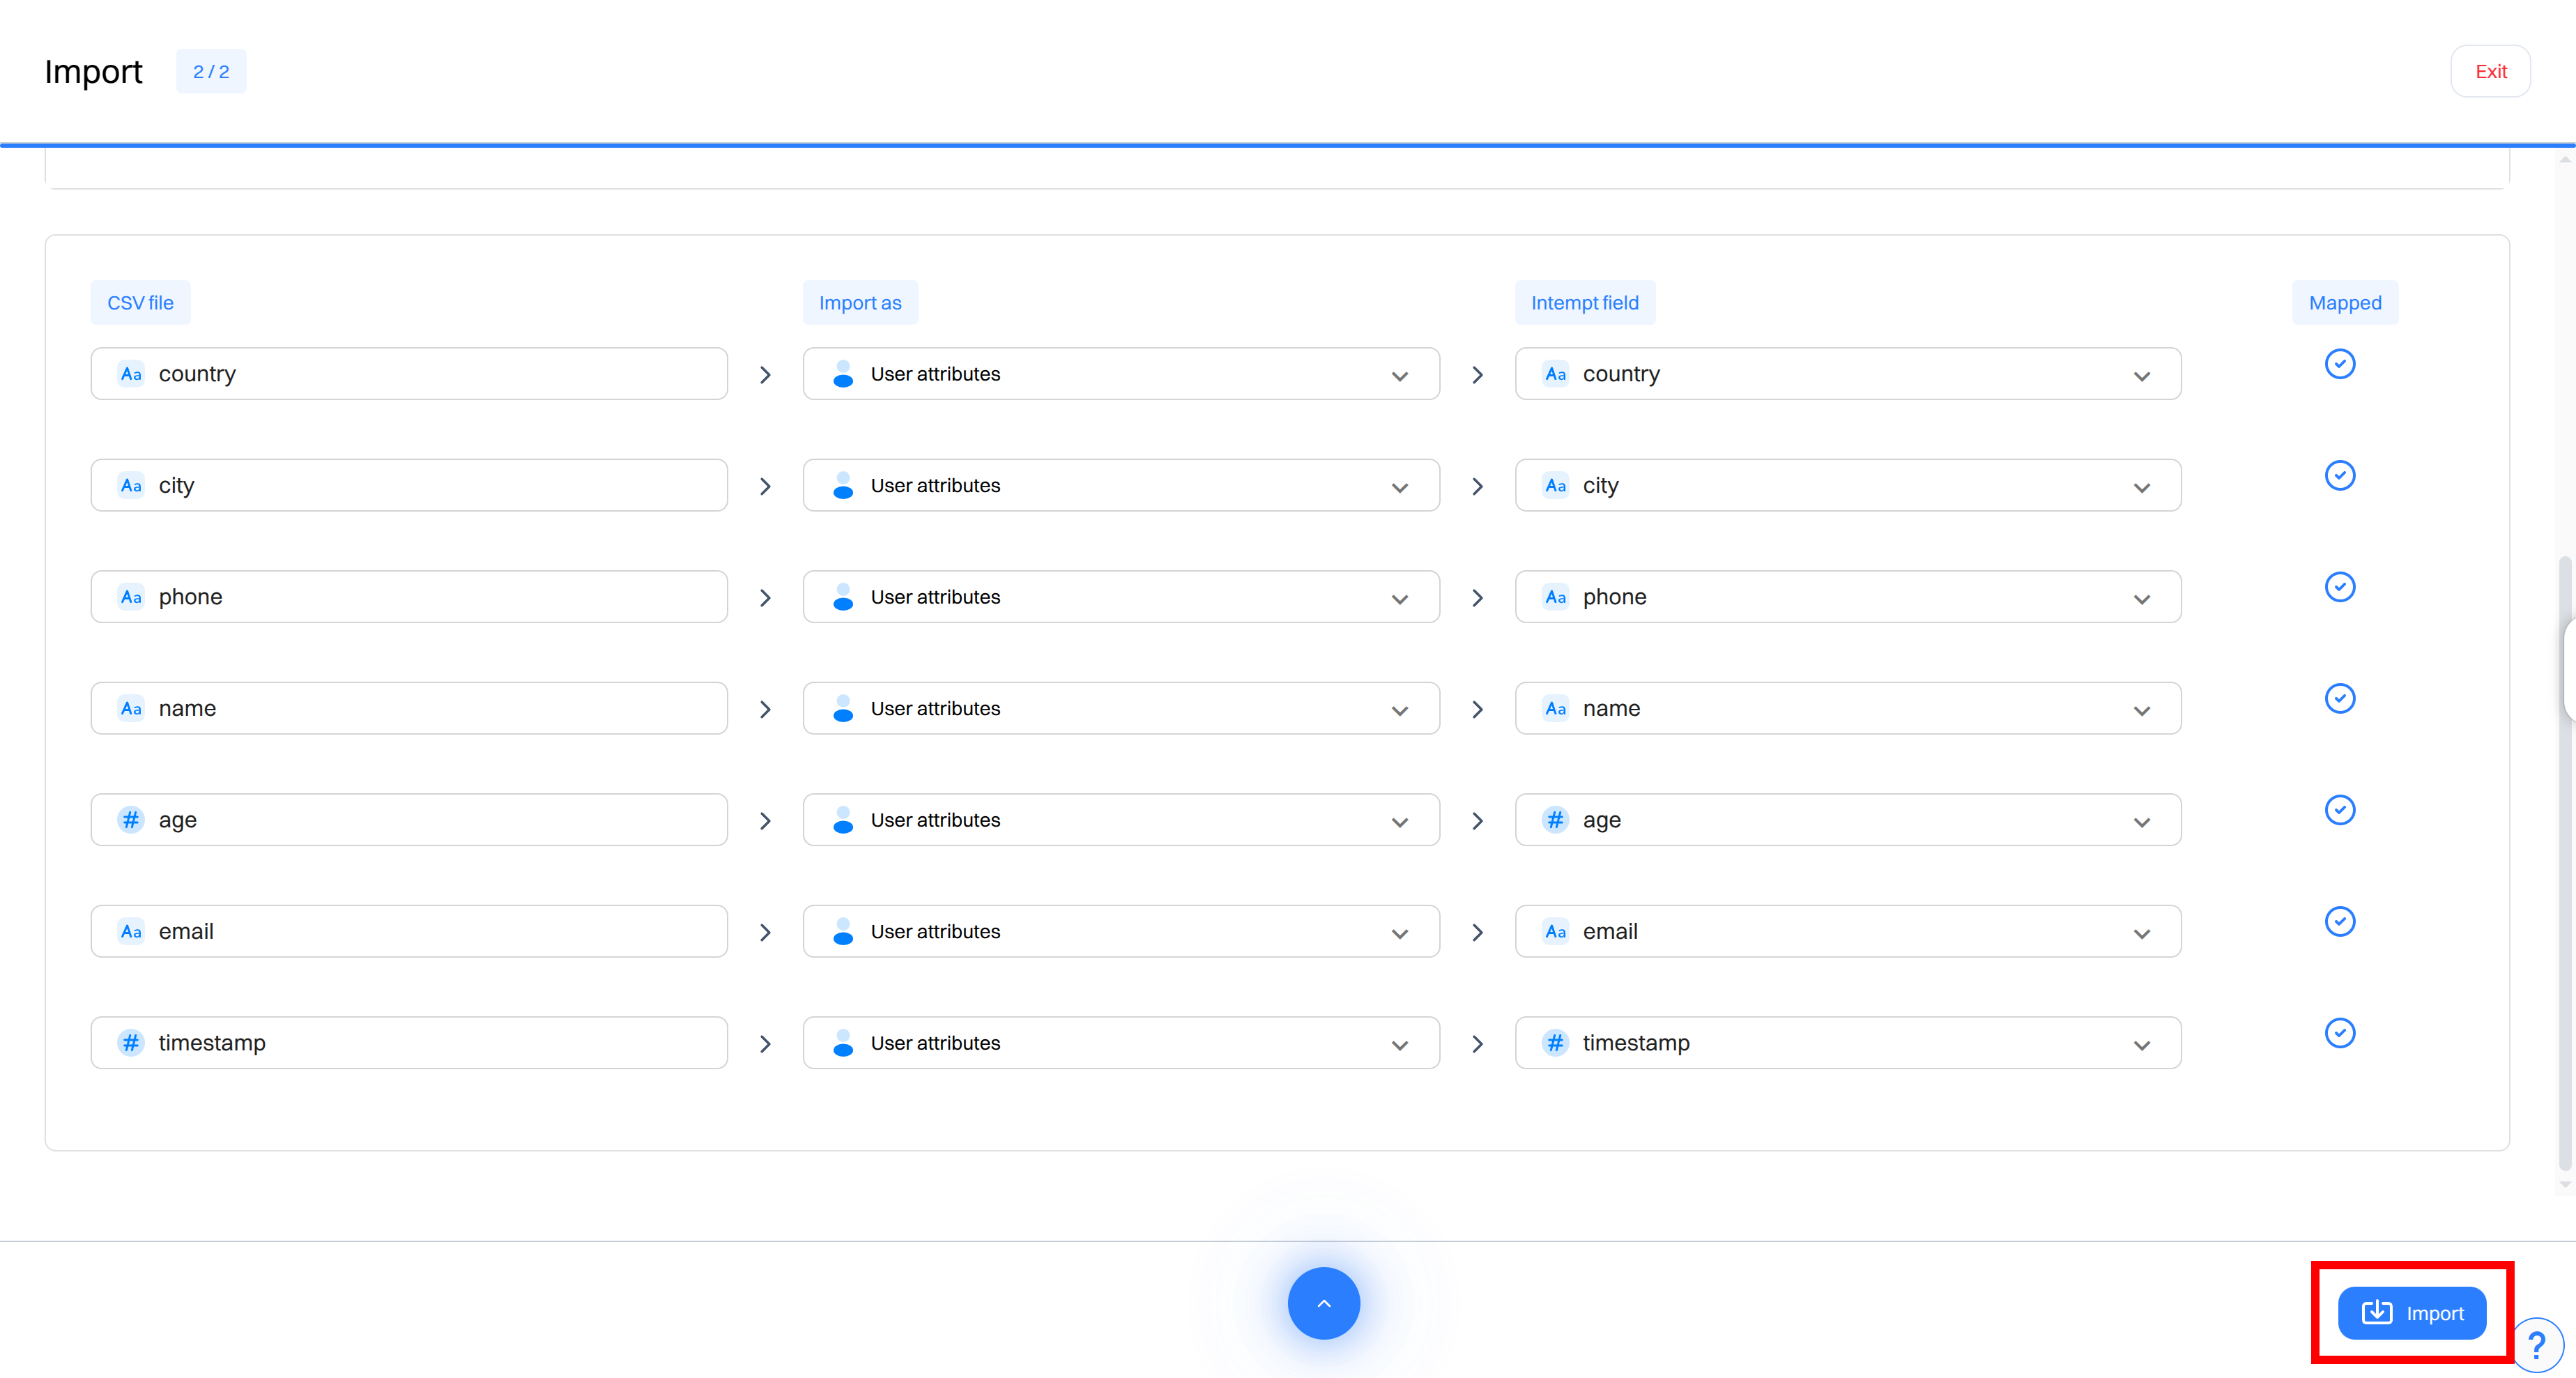This screenshot has height=1378, width=2576.
Task: Click the mapped checkmark for phone row
Action: (2340, 587)
